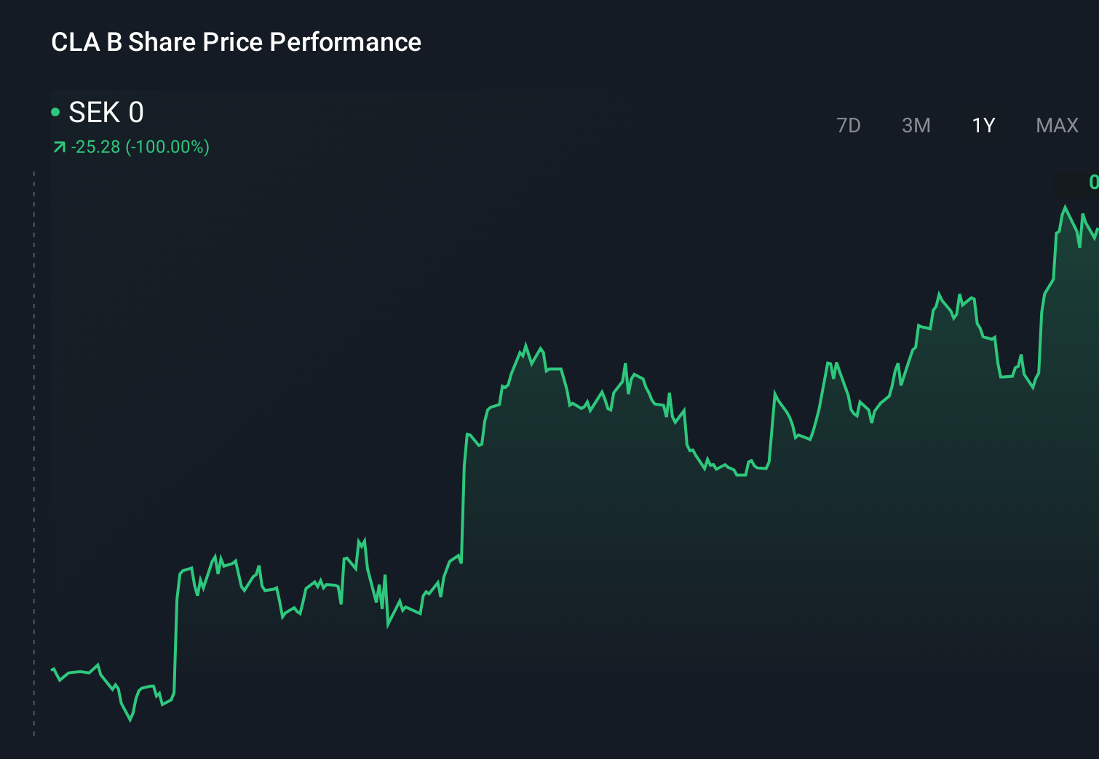
Task: Click the green dot next to SEK
Action: click(x=55, y=111)
